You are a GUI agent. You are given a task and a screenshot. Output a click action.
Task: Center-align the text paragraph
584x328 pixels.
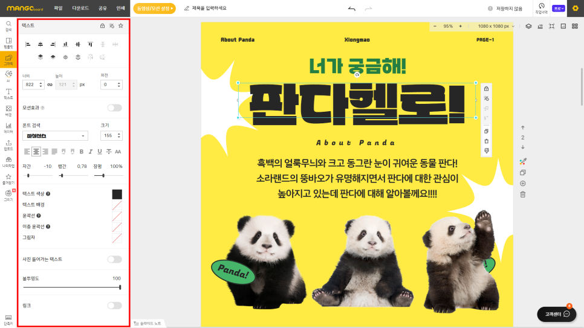pyautogui.click(x=36, y=152)
